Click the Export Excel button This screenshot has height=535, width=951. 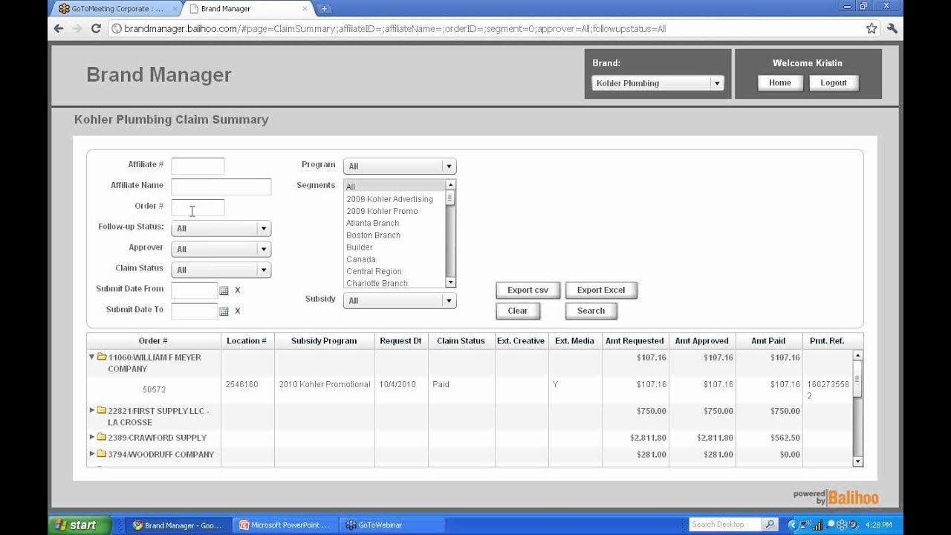pyautogui.click(x=601, y=291)
